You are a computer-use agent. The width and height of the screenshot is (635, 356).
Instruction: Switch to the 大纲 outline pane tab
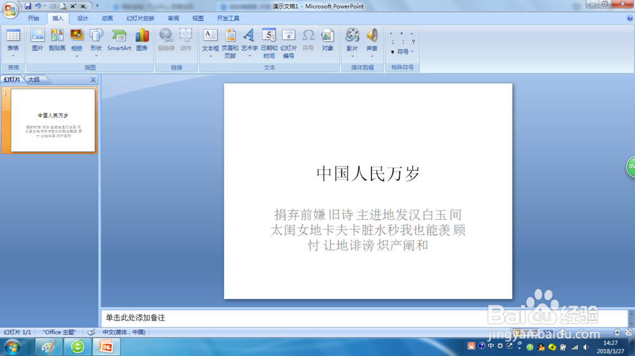point(35,80)
